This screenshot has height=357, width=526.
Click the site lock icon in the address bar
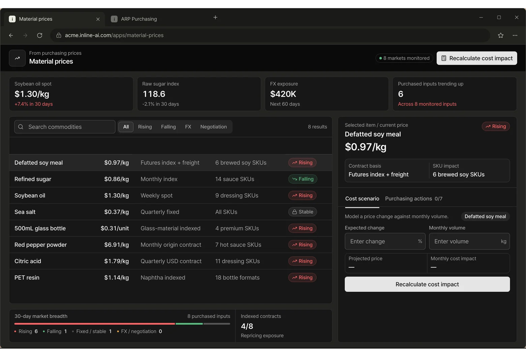[x=59, y=35]
